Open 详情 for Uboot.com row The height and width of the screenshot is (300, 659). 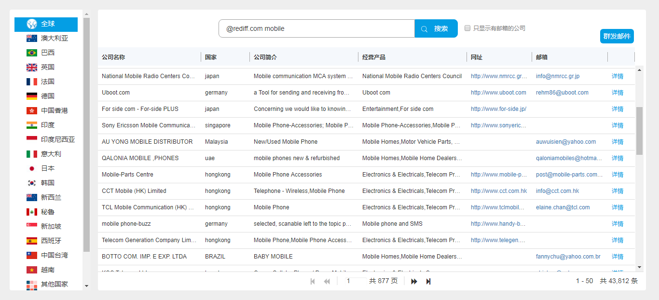[x=618, y=93]
